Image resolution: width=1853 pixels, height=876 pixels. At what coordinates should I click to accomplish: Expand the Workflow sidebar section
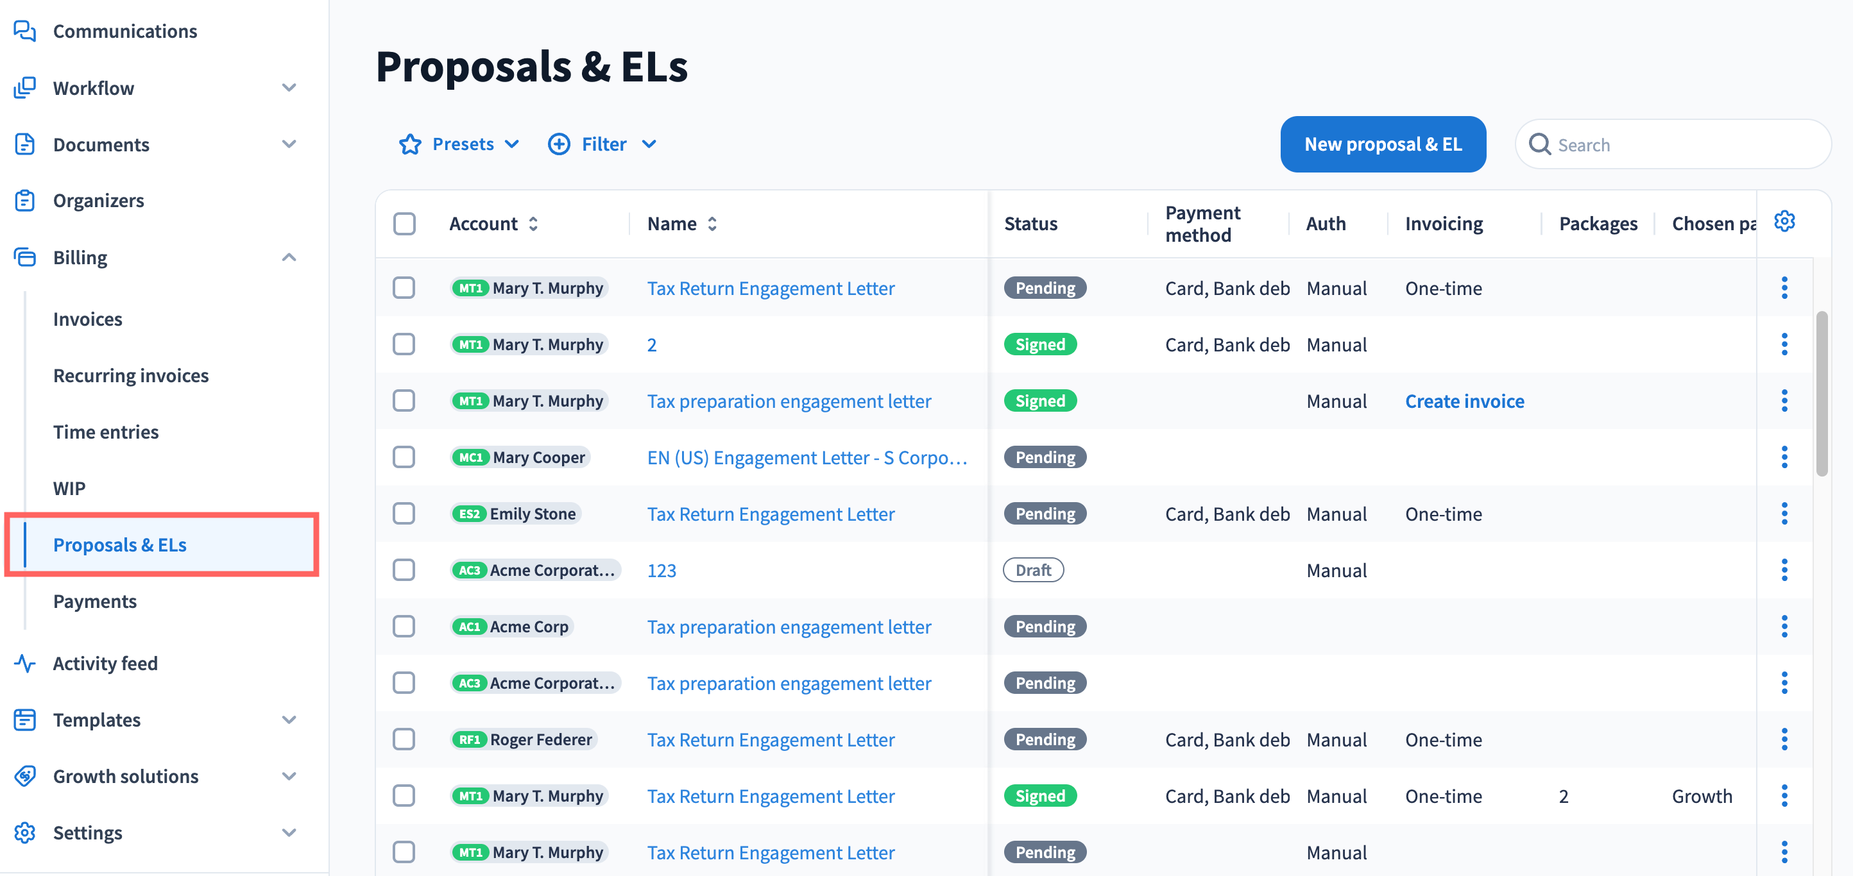[x=289, y=88]
